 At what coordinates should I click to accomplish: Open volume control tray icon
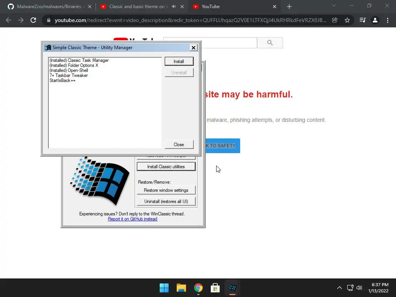(x=359, y=288)
